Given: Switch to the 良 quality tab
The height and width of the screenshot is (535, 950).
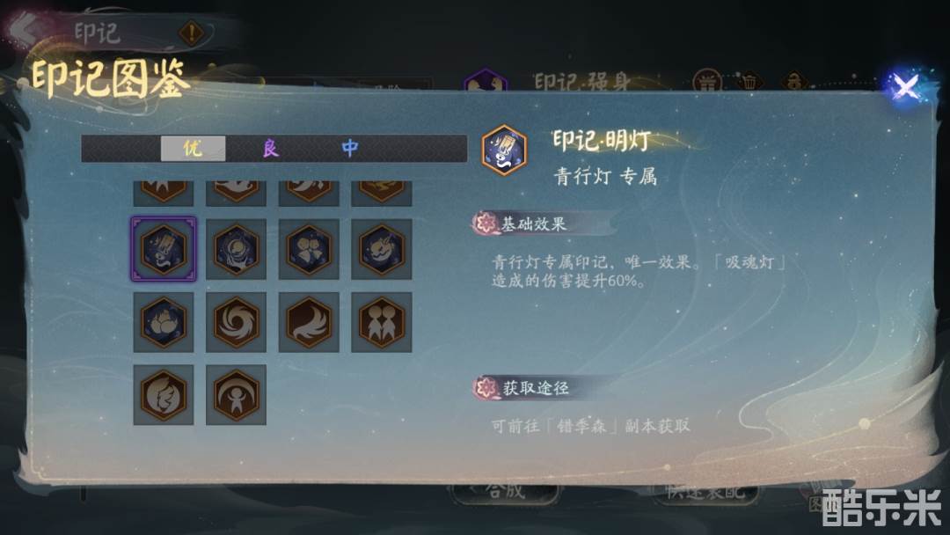Looking at the screenshot, I should click(x=271, y=149).
